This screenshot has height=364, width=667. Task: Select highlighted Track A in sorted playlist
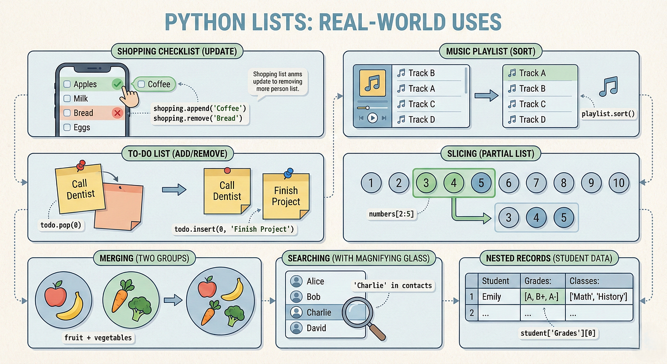[x=540, y=73]
